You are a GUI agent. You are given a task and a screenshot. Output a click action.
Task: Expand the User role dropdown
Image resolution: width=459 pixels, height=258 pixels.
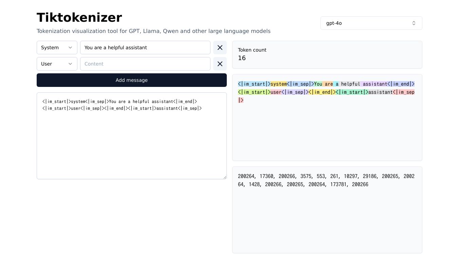coord(57,64)
